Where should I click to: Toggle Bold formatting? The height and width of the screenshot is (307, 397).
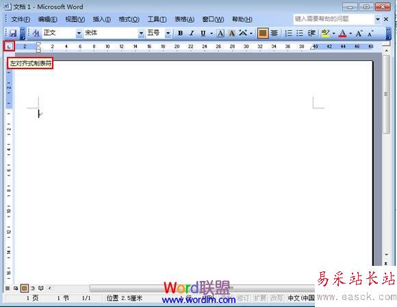(x=180, y=33)
